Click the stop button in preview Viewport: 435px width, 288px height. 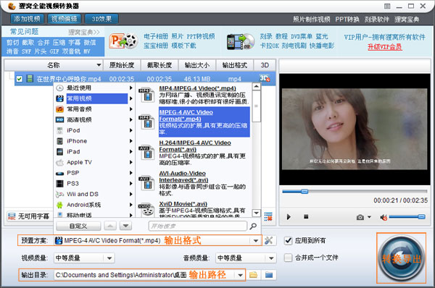[x=306, y=216]
